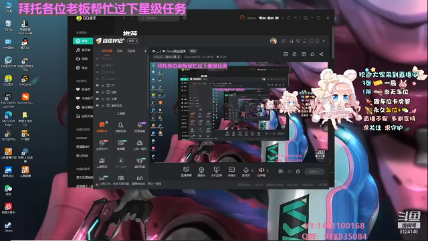The height and width of the screenshot is (241, 428).
Task: Open the 虚拟形象 virtual avatar tool
Action: pos(140,163)
